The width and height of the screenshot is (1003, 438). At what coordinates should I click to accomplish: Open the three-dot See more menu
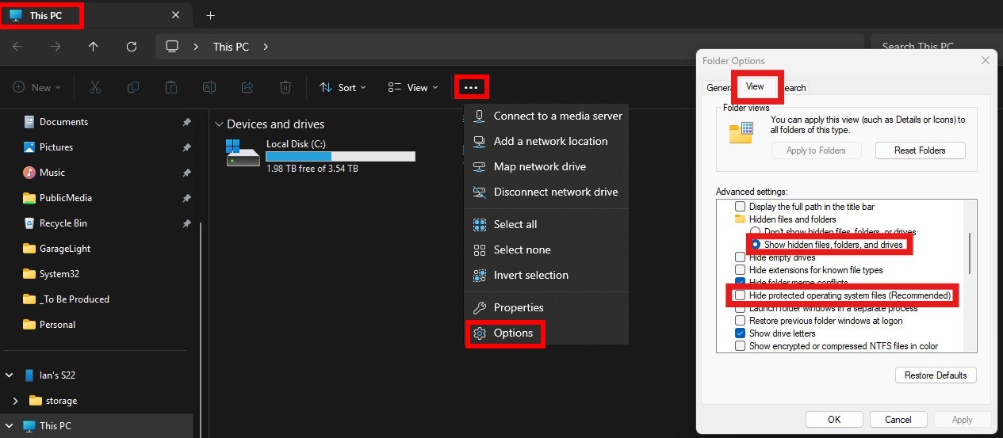(471, 87)
